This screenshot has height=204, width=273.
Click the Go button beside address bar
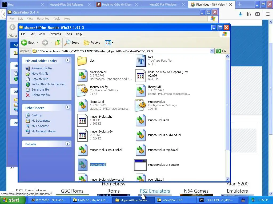point(221,51)
